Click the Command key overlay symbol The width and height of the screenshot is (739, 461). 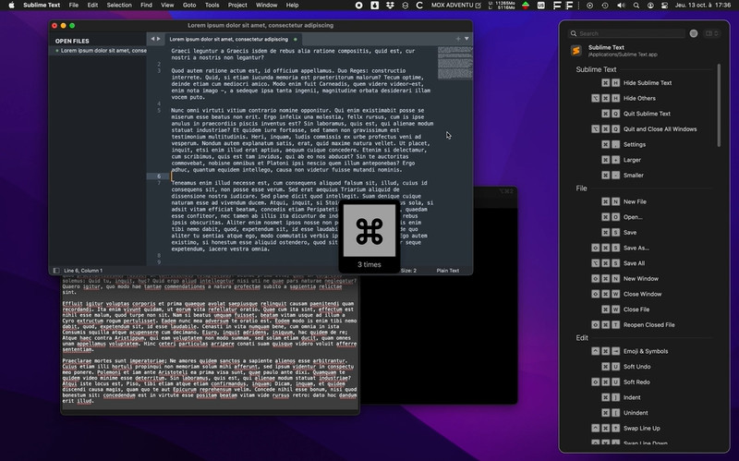(x=369, y=231)
